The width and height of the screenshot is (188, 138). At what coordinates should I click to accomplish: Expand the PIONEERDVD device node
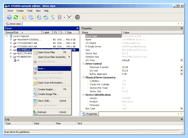click(x=11, y=57)
